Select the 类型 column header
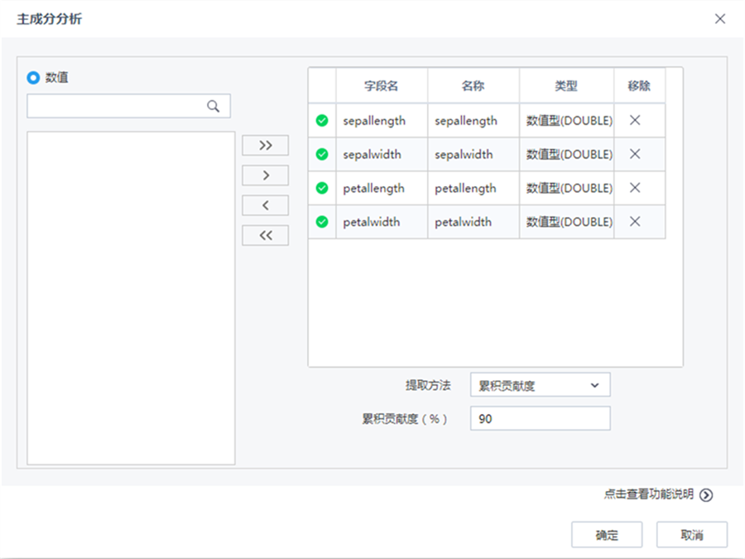 point(567,85)
